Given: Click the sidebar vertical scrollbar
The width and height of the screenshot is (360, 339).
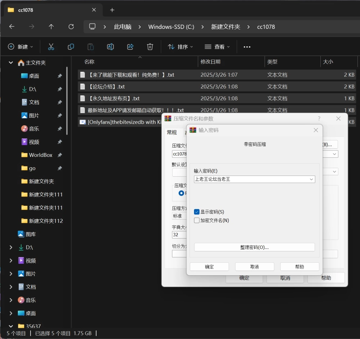Looking at the screenshot, I should point(67,100).
